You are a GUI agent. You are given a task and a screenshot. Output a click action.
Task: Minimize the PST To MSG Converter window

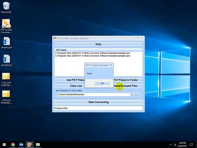click(134, 38)
